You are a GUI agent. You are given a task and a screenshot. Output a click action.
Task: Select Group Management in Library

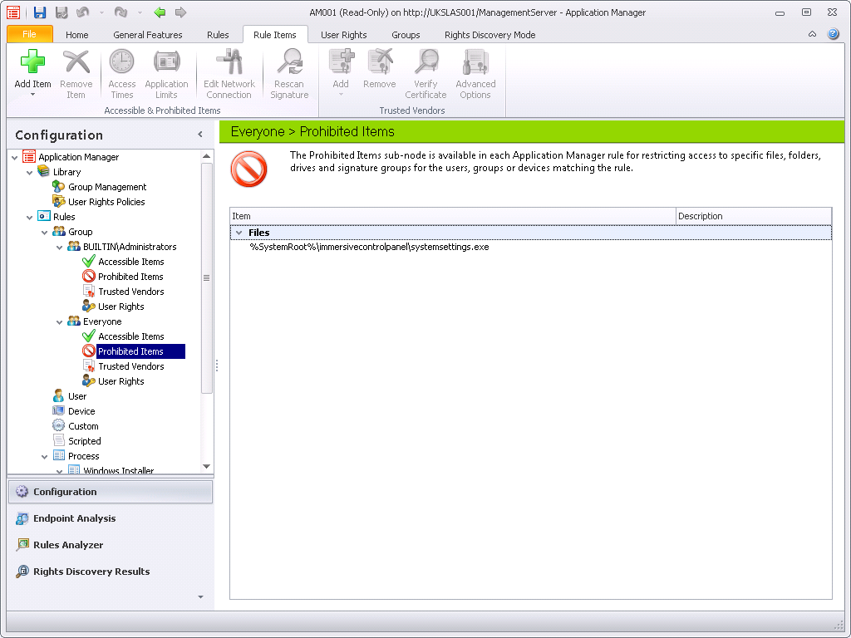point(107,187)
